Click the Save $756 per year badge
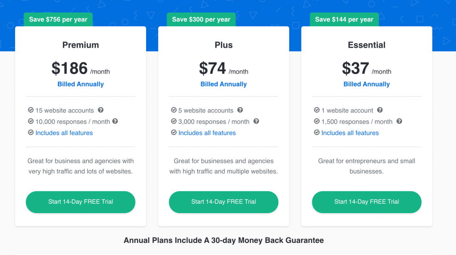This screenshot has height=255, width=456. [x=58, y=20]
